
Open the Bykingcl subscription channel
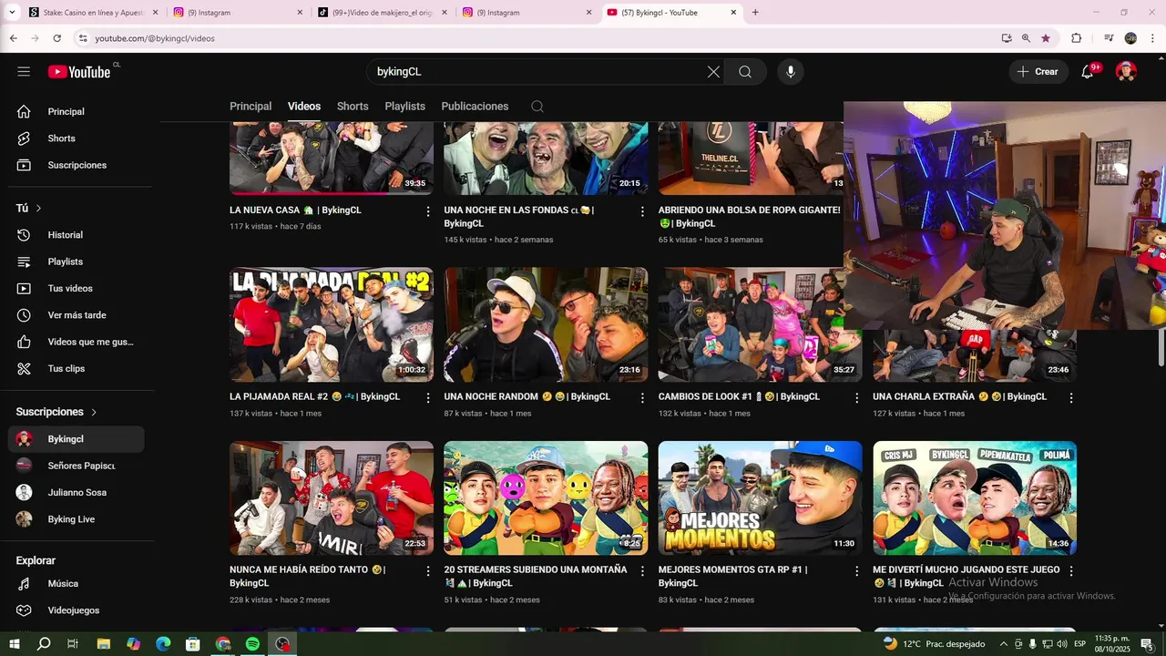[x=76, y=439]
